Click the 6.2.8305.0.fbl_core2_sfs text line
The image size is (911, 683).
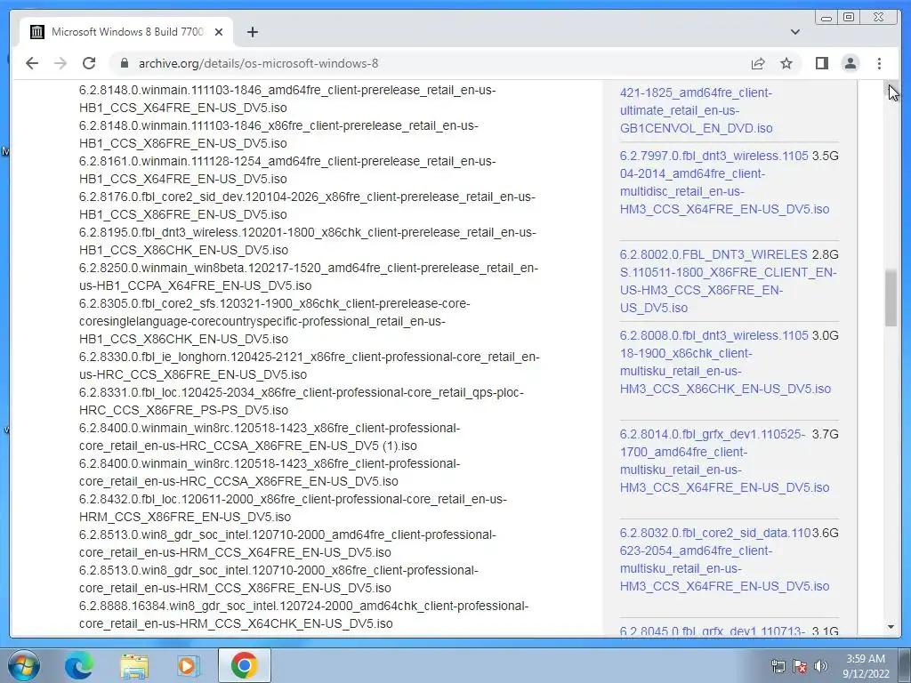(x=275, y=320)
